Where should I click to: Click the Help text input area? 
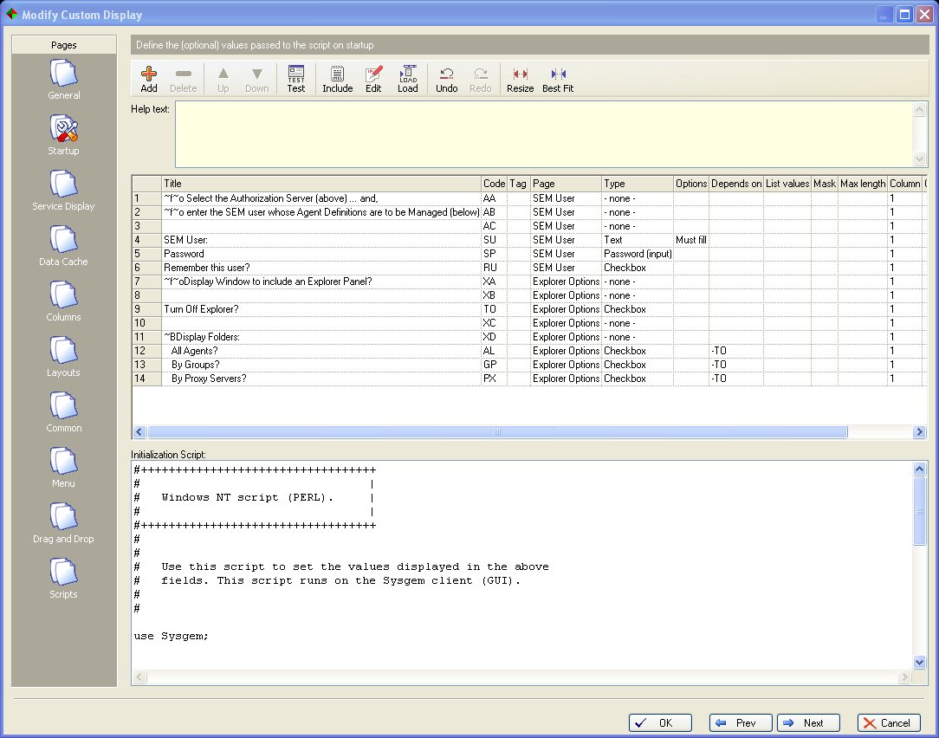543,134
